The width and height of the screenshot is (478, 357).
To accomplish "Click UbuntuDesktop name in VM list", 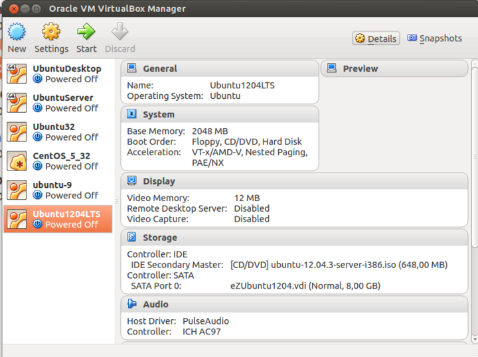I will pos(67,68).
